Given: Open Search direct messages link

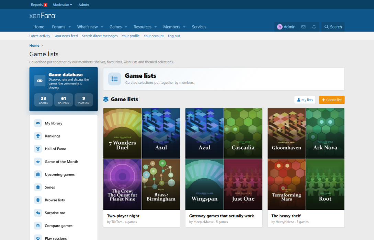Looking at the screenshot, I should tap(100, 36).
